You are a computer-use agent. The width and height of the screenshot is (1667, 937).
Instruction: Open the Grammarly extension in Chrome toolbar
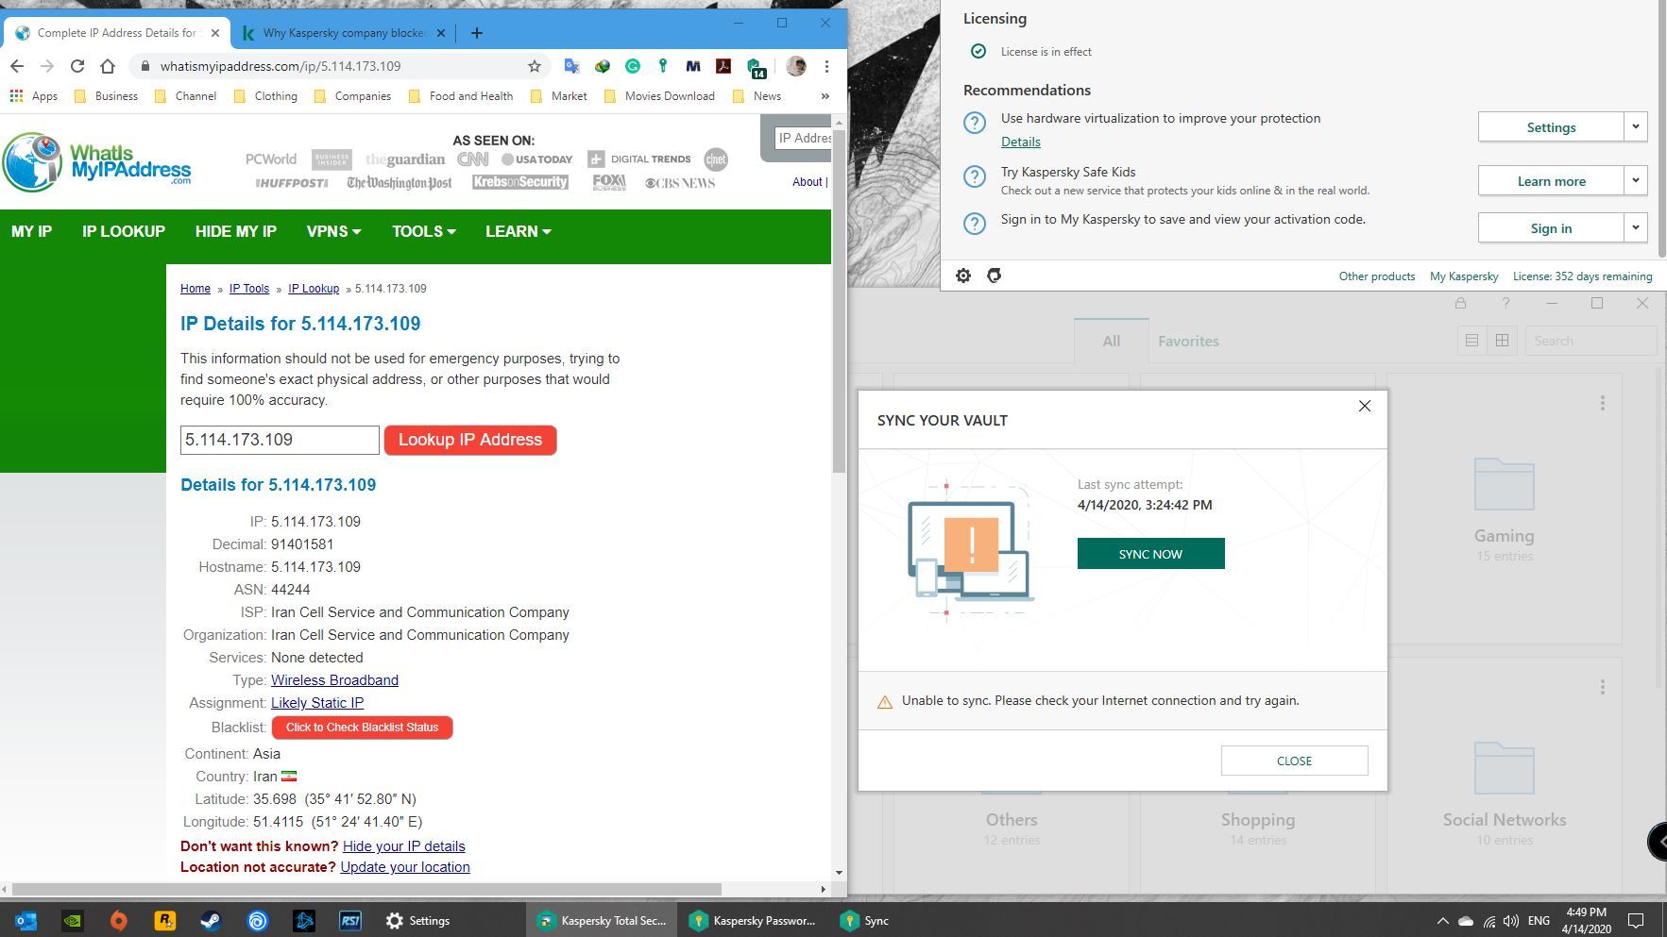click(633, 66)
